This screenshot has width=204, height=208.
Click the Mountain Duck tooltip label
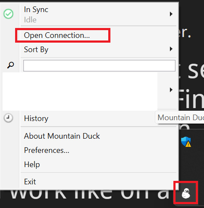pos(180,118)
